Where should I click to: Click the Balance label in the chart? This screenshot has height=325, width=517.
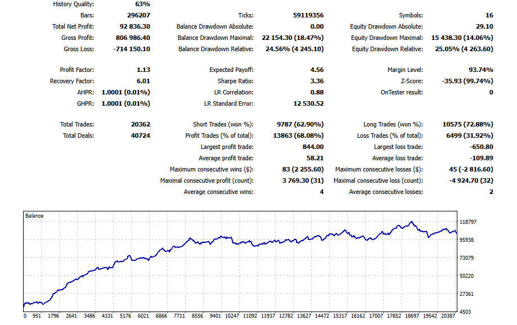pyautogui.click(x=34, y=215)
